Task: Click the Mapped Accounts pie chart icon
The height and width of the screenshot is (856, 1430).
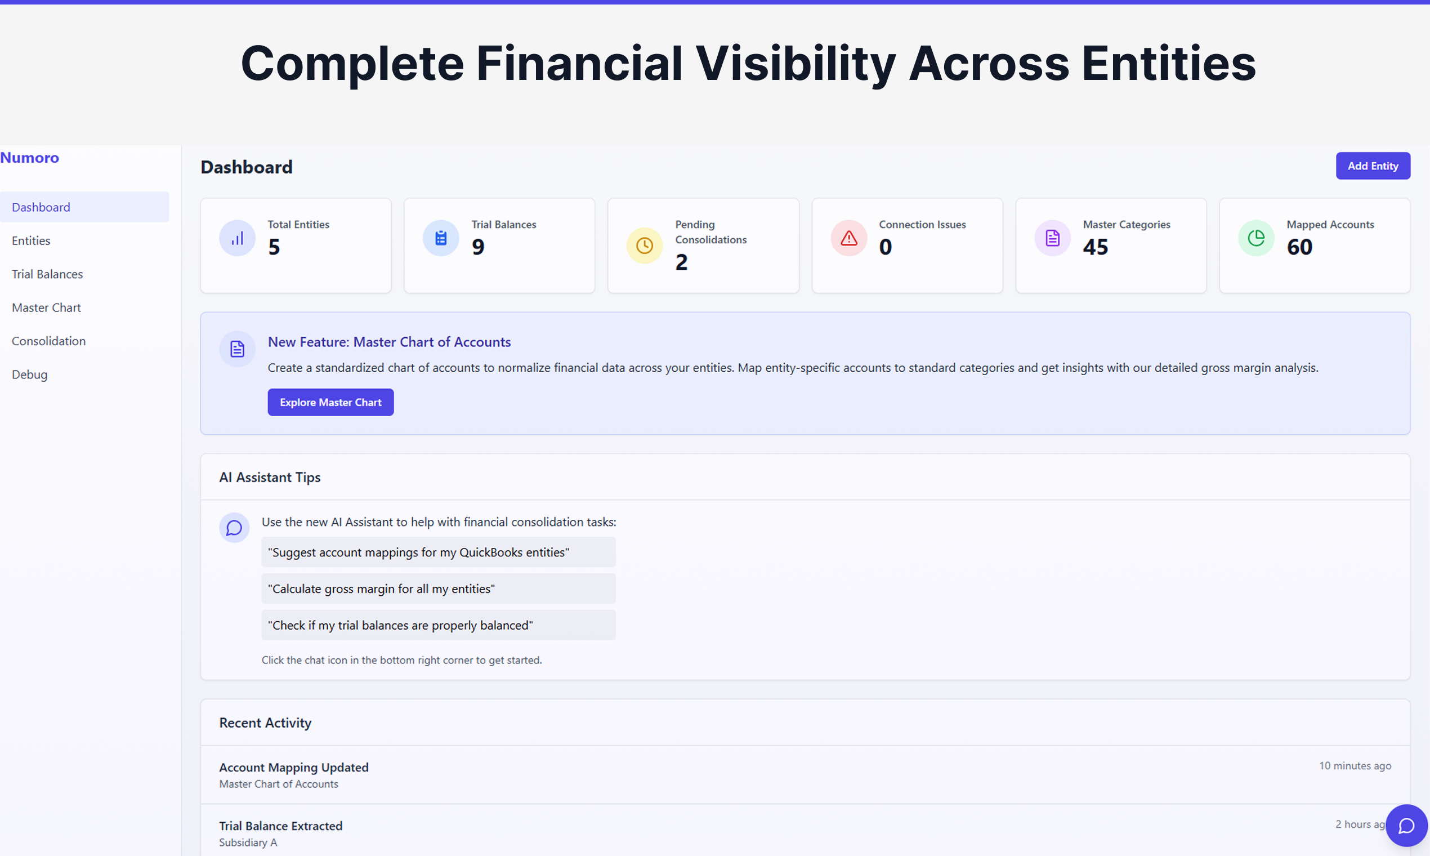Action: click(1257, 238)
